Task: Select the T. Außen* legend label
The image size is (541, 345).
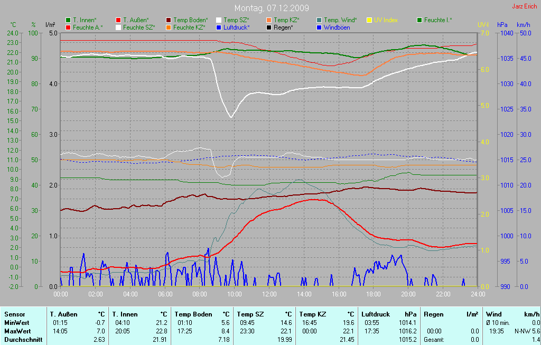Action: [136, 21]
